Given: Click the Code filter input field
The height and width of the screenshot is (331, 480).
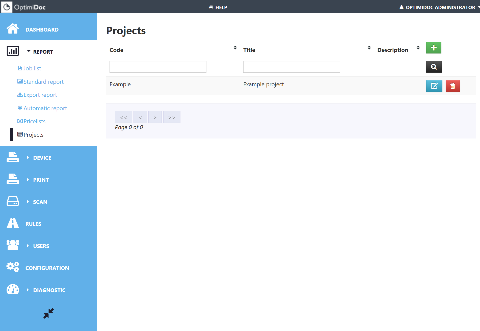Looking at the screenshot, I should click(158, 67).
